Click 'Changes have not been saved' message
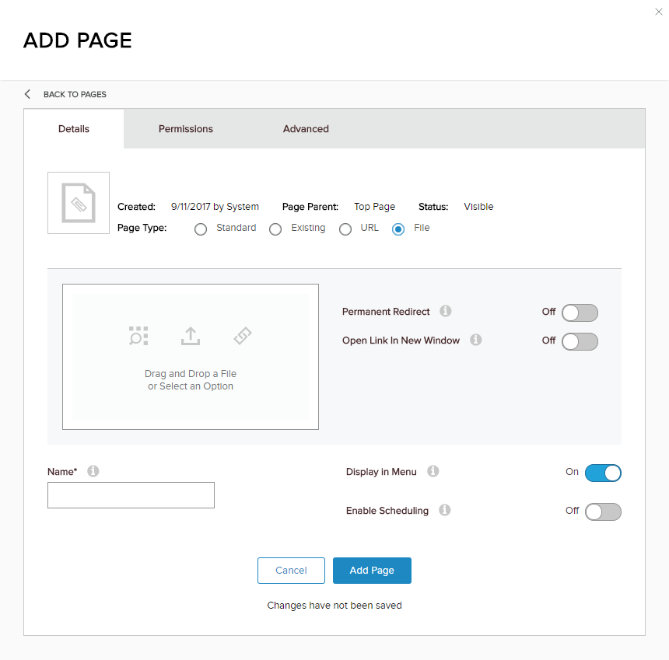 334,606
